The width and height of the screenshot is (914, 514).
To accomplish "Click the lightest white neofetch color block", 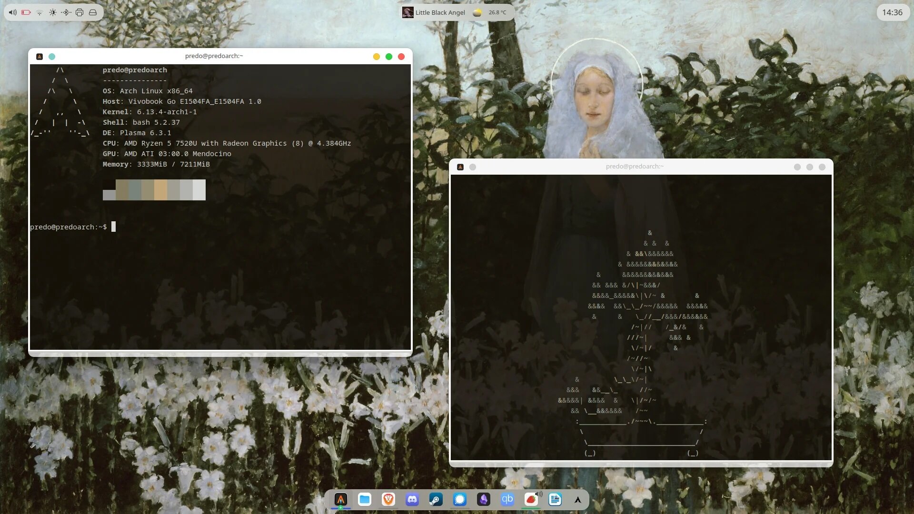I will click(x=199, y=190).
